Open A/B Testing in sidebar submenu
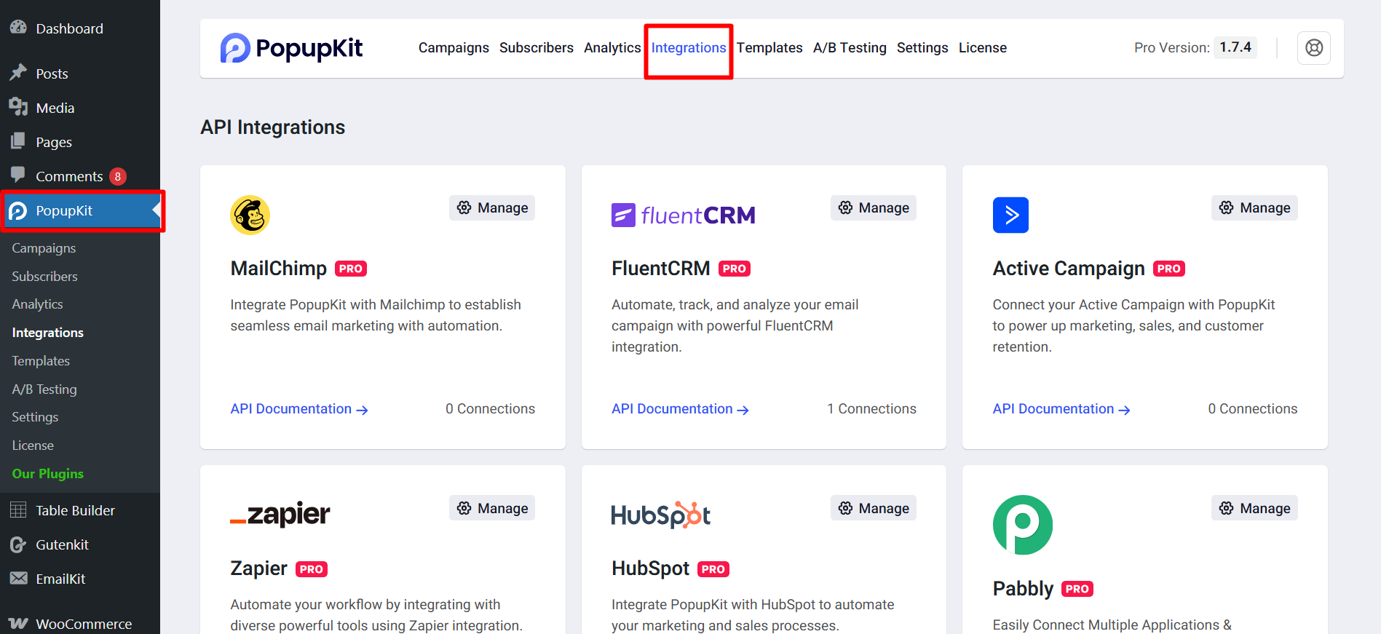This screenshot has width=1381, height=634. click(44, 389)
